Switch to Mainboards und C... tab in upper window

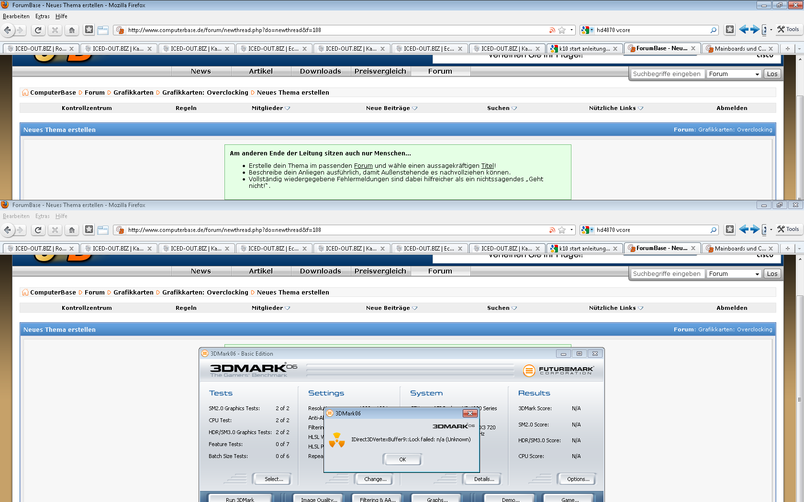tap(740, 49)
